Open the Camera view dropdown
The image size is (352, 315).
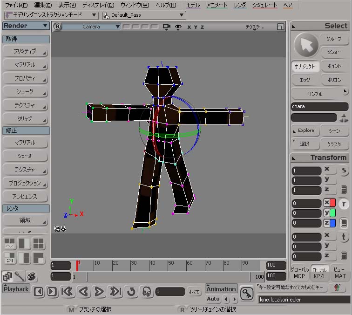[91, 27]
